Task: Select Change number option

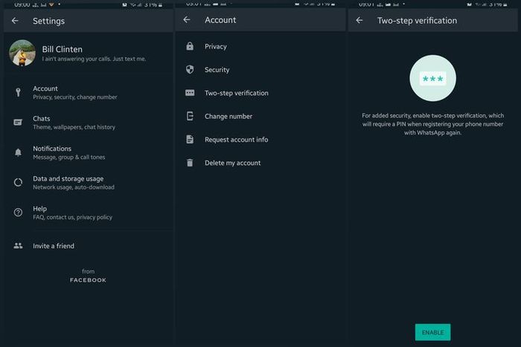Action: tap(260, 116)
